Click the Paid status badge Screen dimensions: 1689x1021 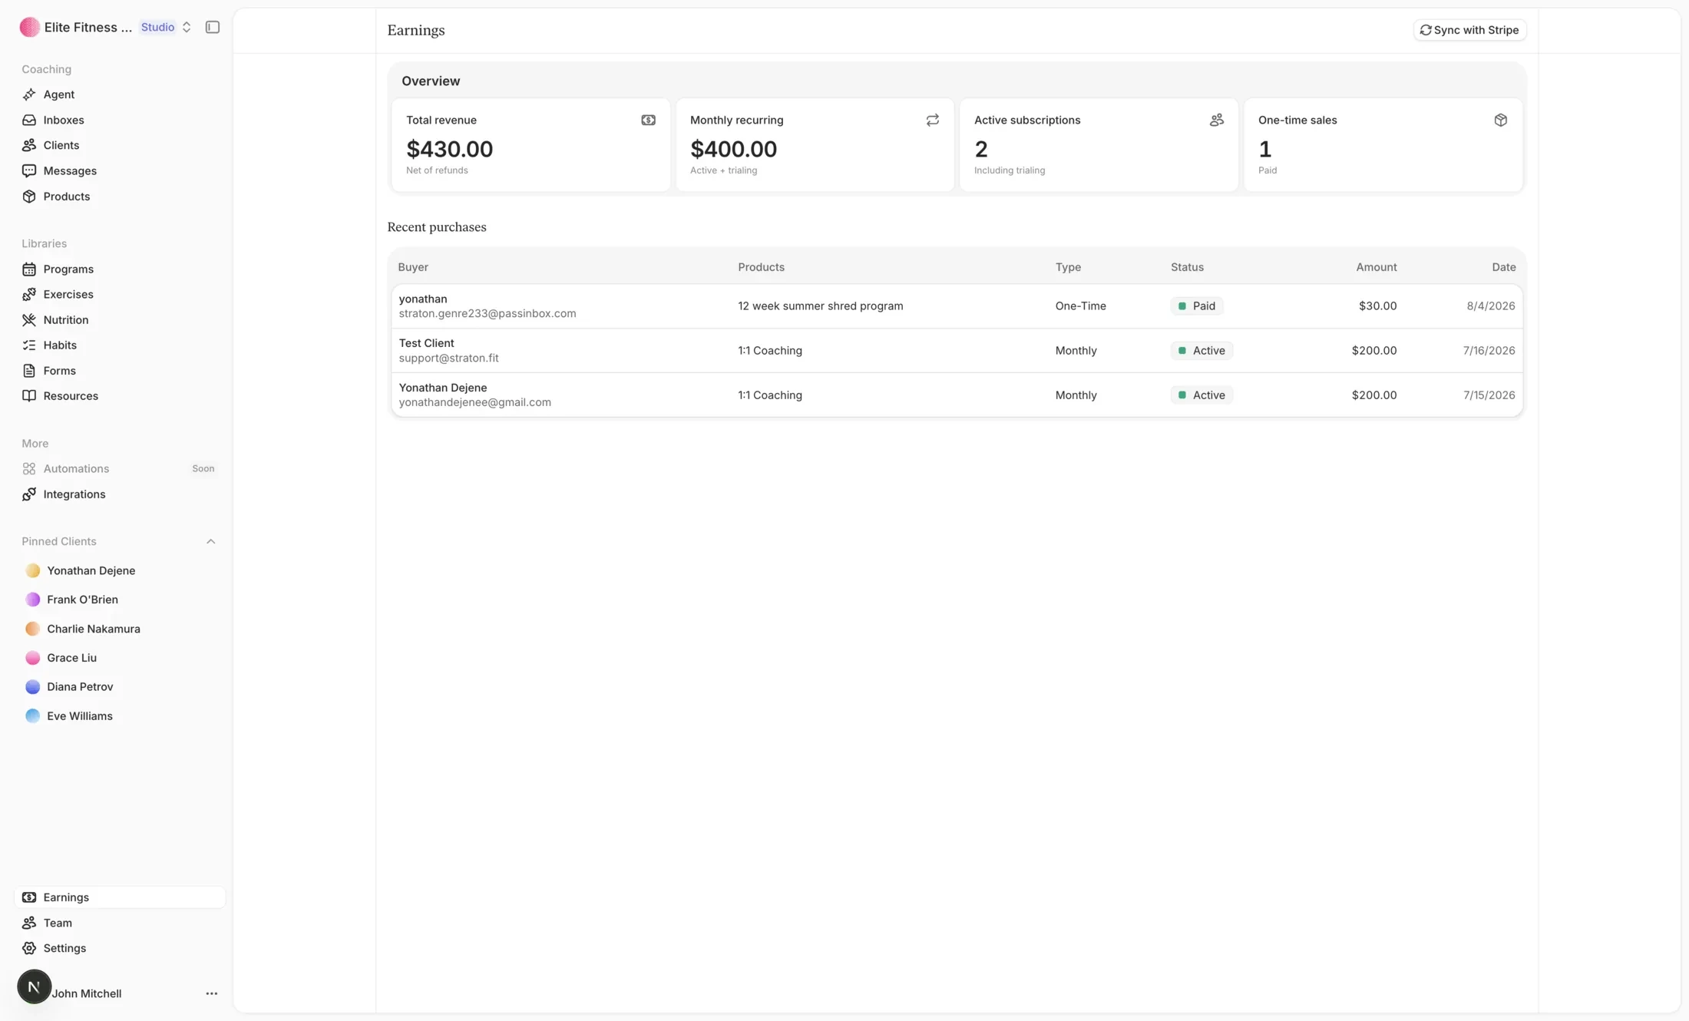coord(1196,306)
